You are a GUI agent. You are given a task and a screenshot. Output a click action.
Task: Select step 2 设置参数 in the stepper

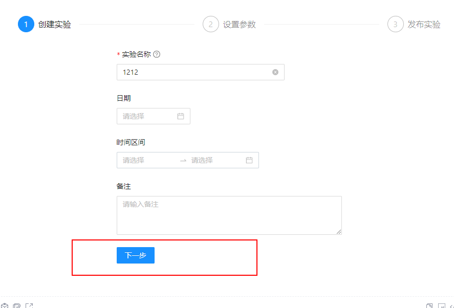point(229,24)
